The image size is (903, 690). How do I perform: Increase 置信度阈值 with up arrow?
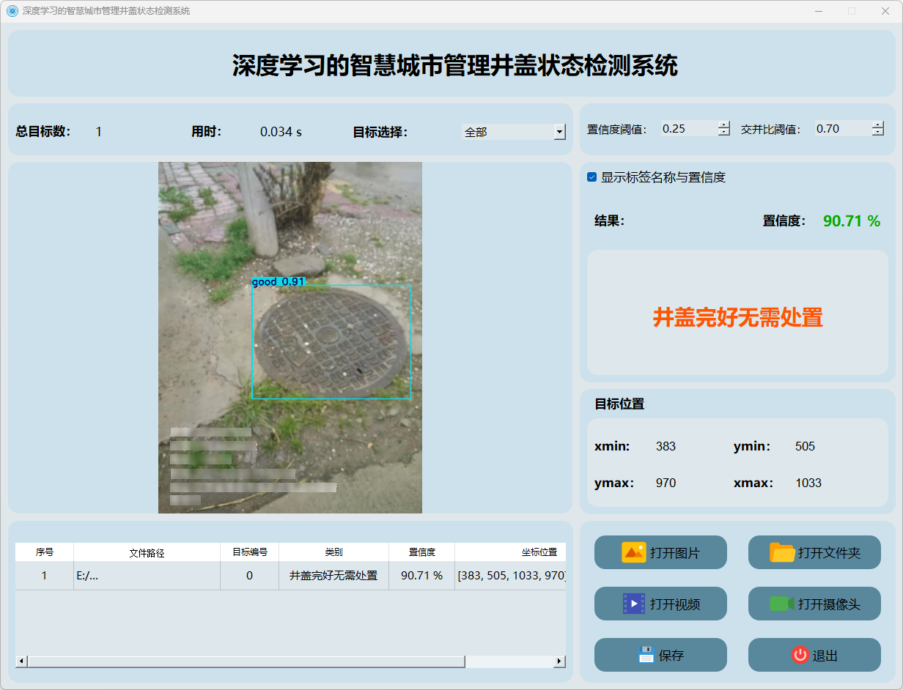(x=724, y=125)
